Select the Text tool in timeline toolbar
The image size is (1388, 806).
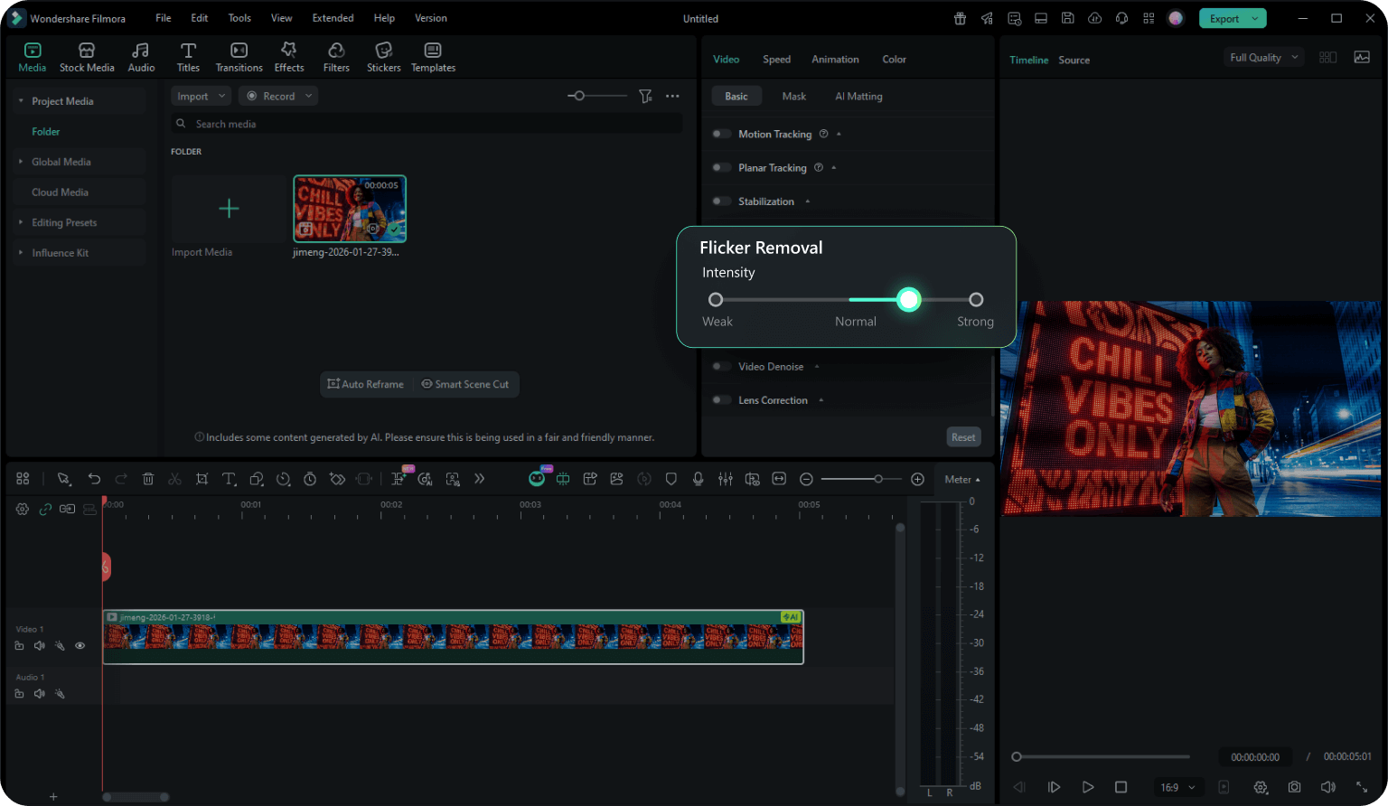click(x=229, y=479)
